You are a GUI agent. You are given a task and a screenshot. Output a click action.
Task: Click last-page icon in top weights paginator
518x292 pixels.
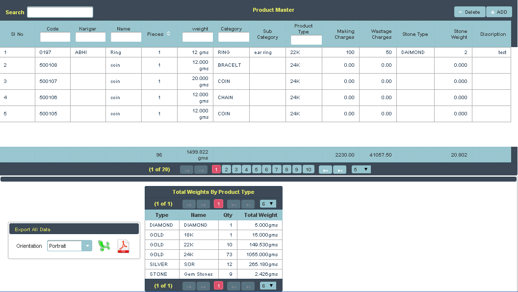pyautogui.click(x=249, y=203)
